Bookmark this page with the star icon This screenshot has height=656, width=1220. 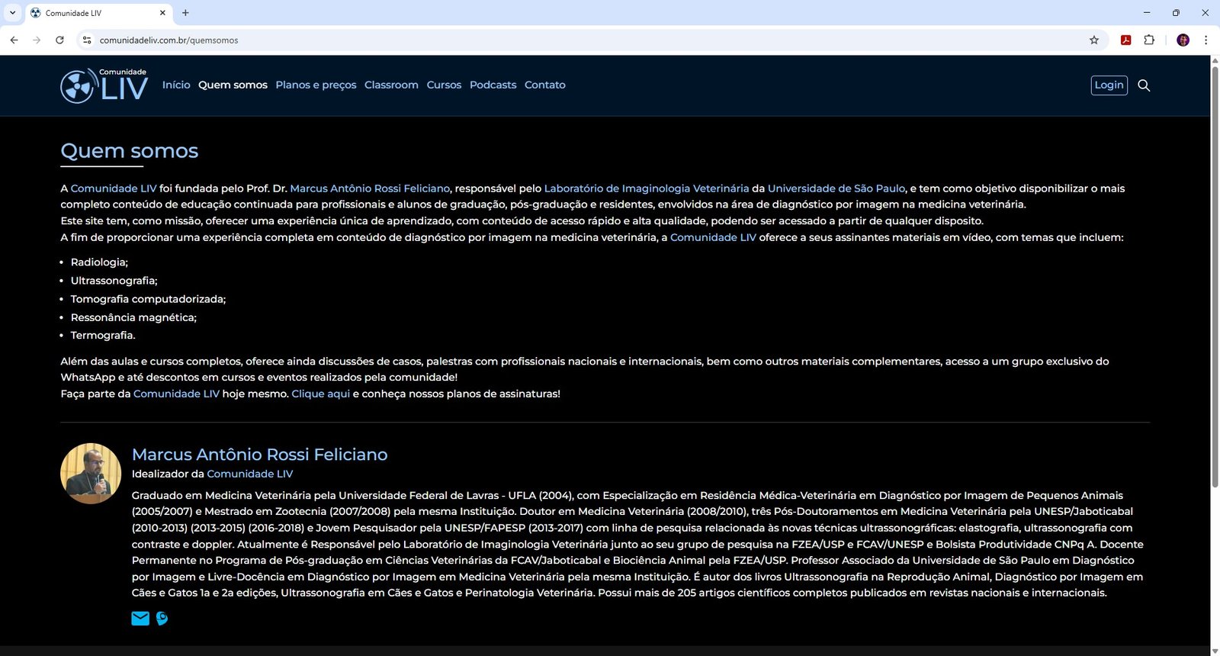(x=1094, y=40)
